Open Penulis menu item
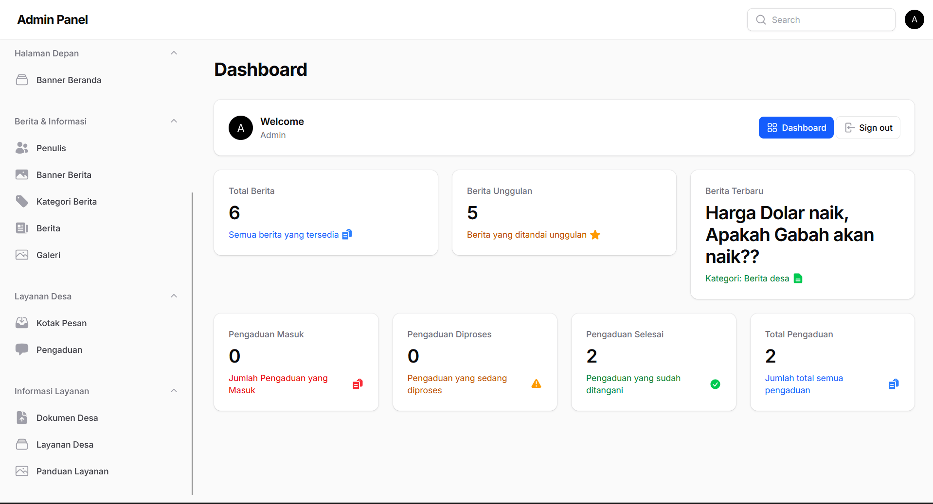 click(x=96, y=148)
